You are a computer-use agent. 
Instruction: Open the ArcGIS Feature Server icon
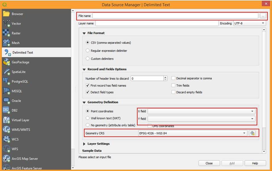(x=7, y=167)
